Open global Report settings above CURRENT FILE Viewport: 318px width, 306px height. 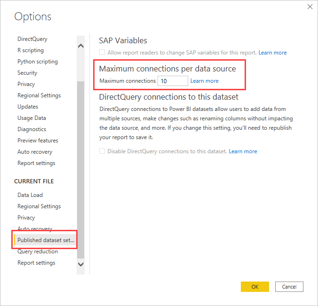tap(36, 163)
